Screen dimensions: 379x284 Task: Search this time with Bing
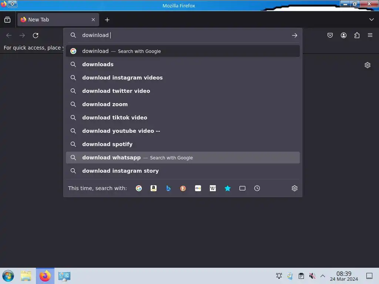click(x=168, y=188)
